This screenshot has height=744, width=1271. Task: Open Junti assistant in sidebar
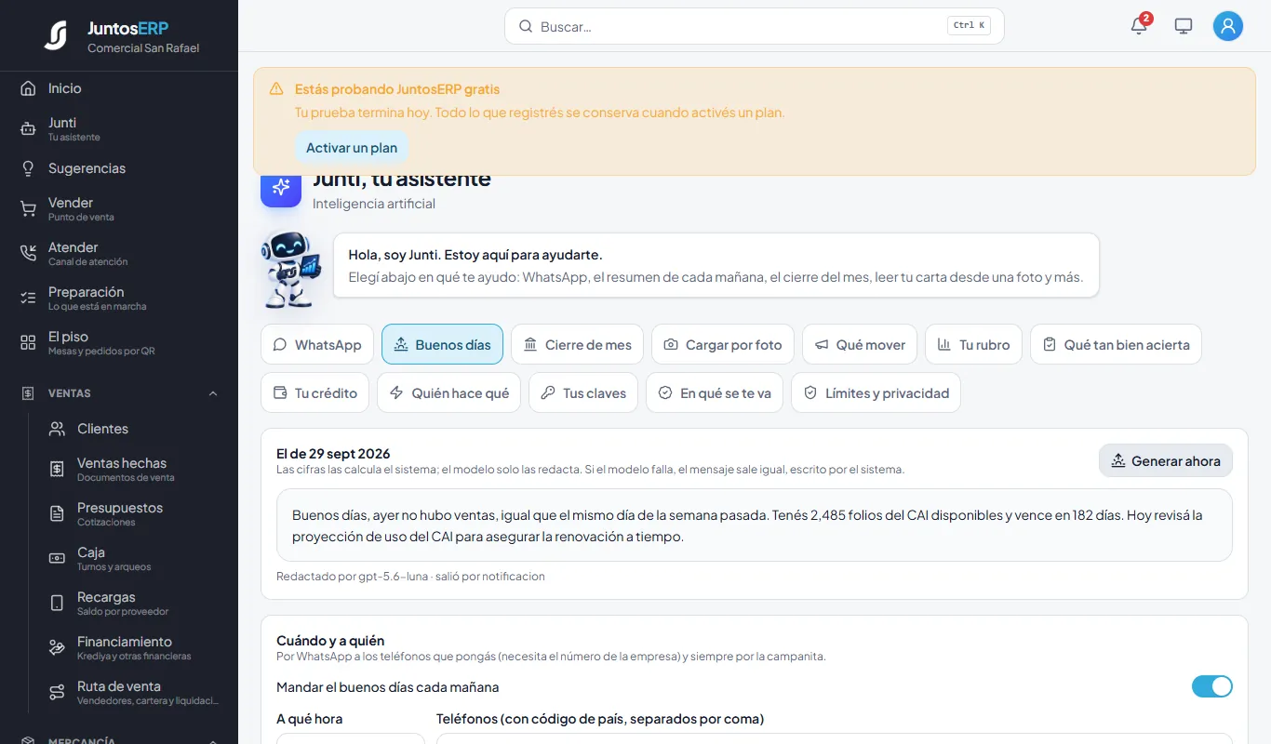point(119,128)
